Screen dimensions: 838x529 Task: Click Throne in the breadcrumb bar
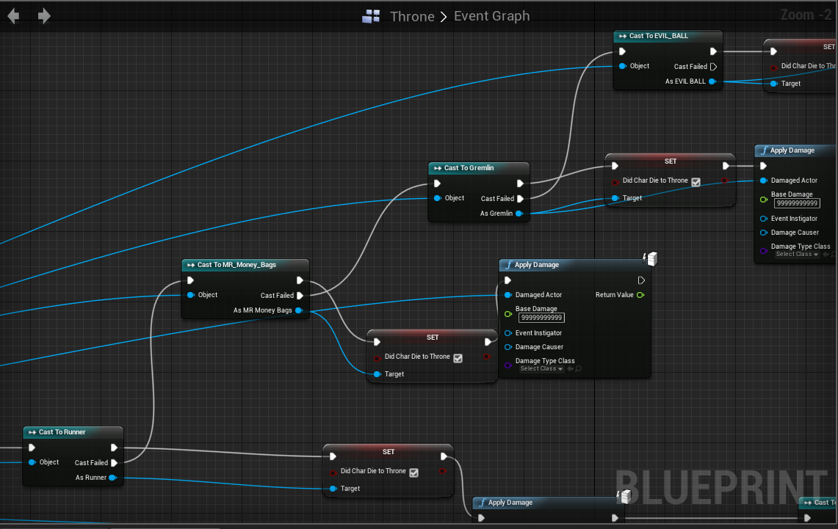pos(413,15)
